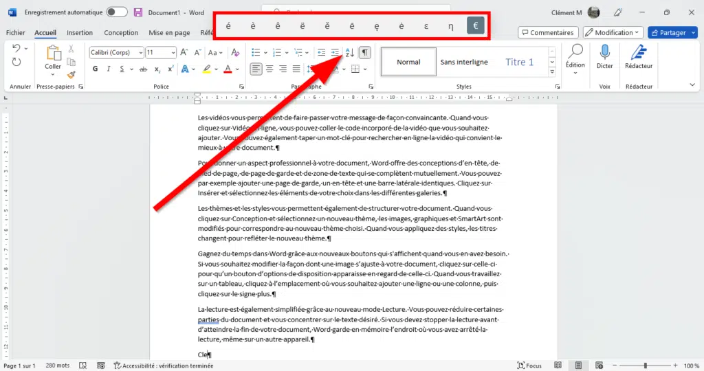Viewport: 704px width, 371px height.
Task: Toggle subscript formatting
Action: click(x=157, y=69)
